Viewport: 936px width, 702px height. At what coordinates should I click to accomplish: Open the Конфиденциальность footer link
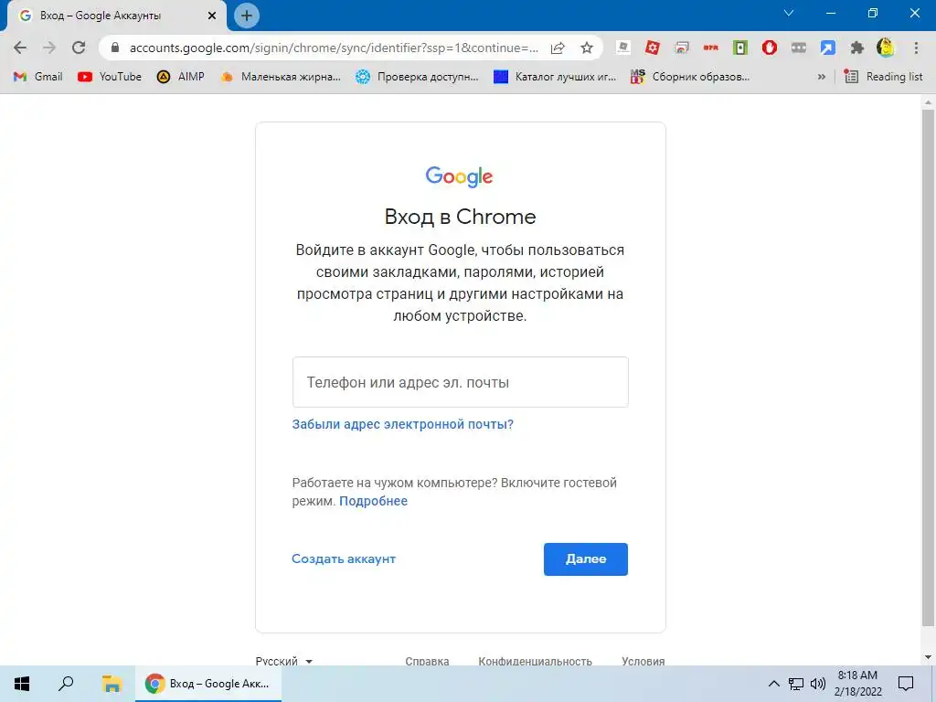click(535, 661)
